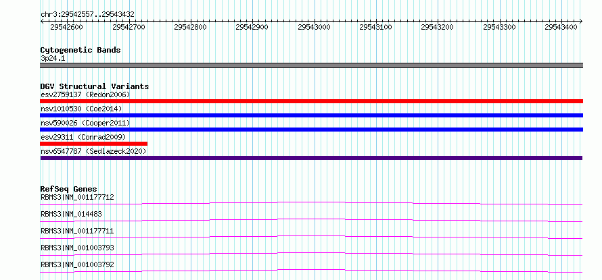Image resolution: width=602 pixels, height=280 pixels.
Task: Click ruler tick label 29543200
Action: coord(437,27)
